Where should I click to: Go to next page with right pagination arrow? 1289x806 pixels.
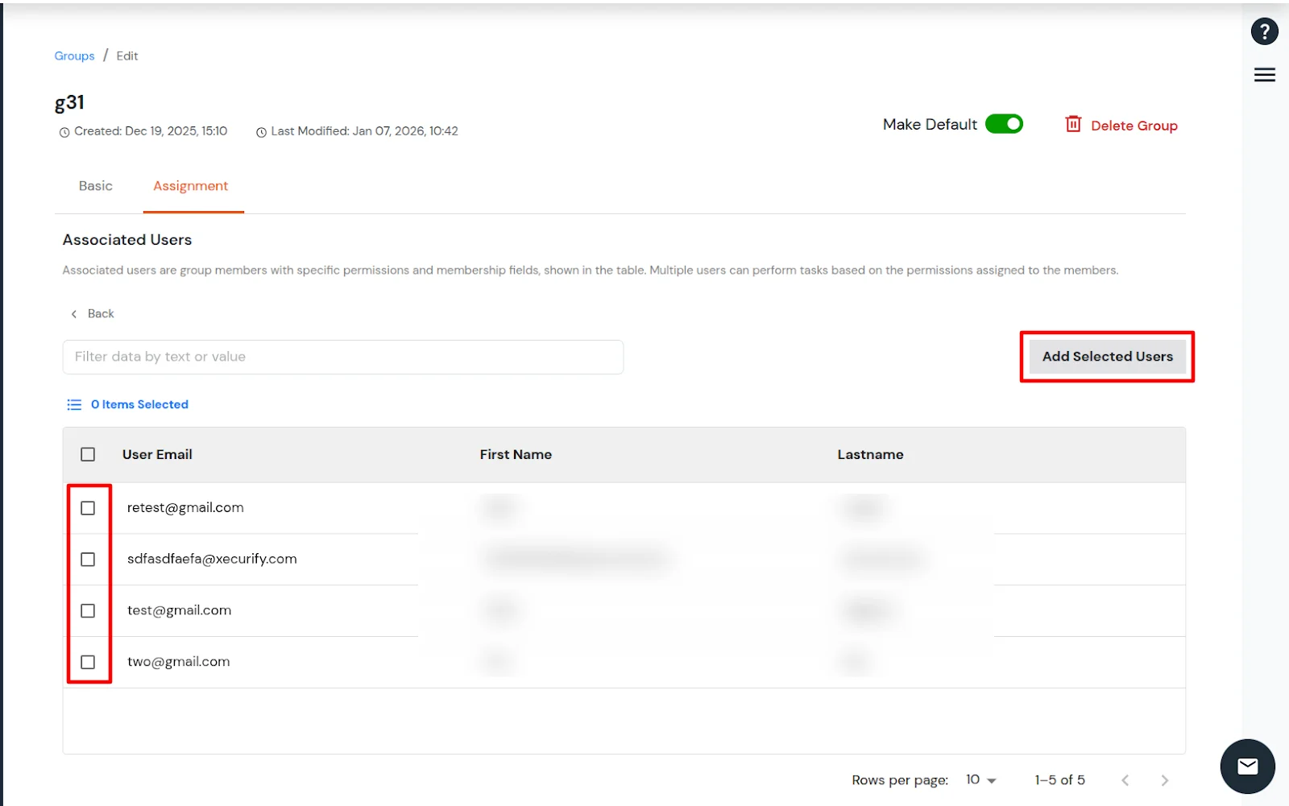pyautogui.click(x=1165, y=779)
